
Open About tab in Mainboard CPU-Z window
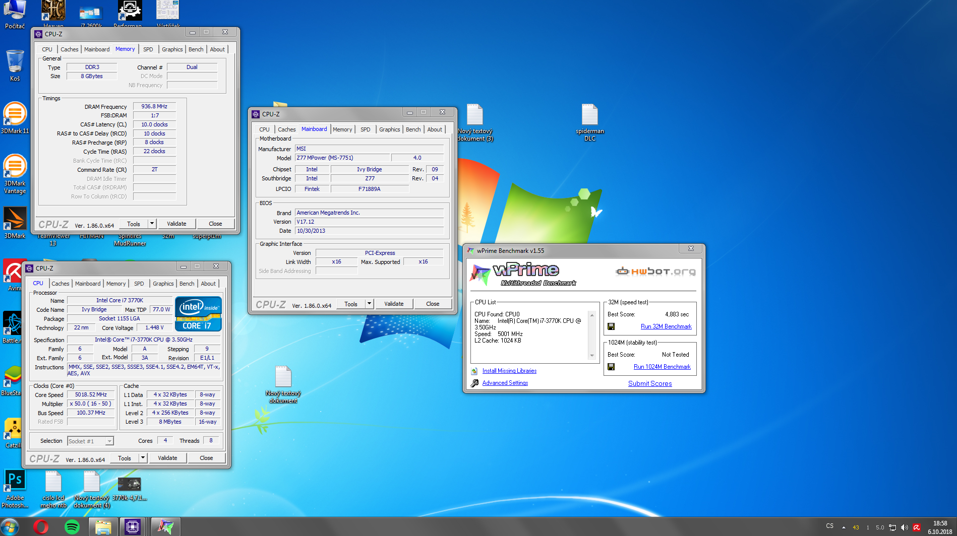pyautogui.click(x=435, y=129)
